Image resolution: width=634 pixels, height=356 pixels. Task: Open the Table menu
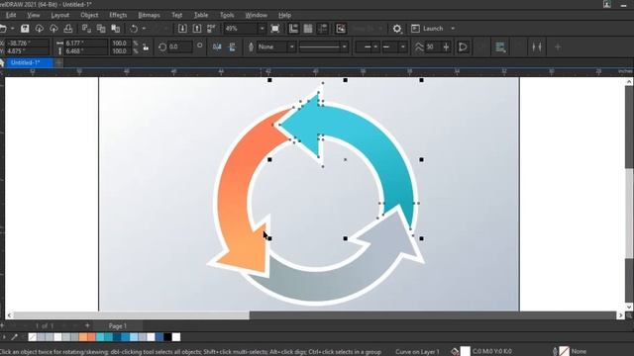point(200,15)
